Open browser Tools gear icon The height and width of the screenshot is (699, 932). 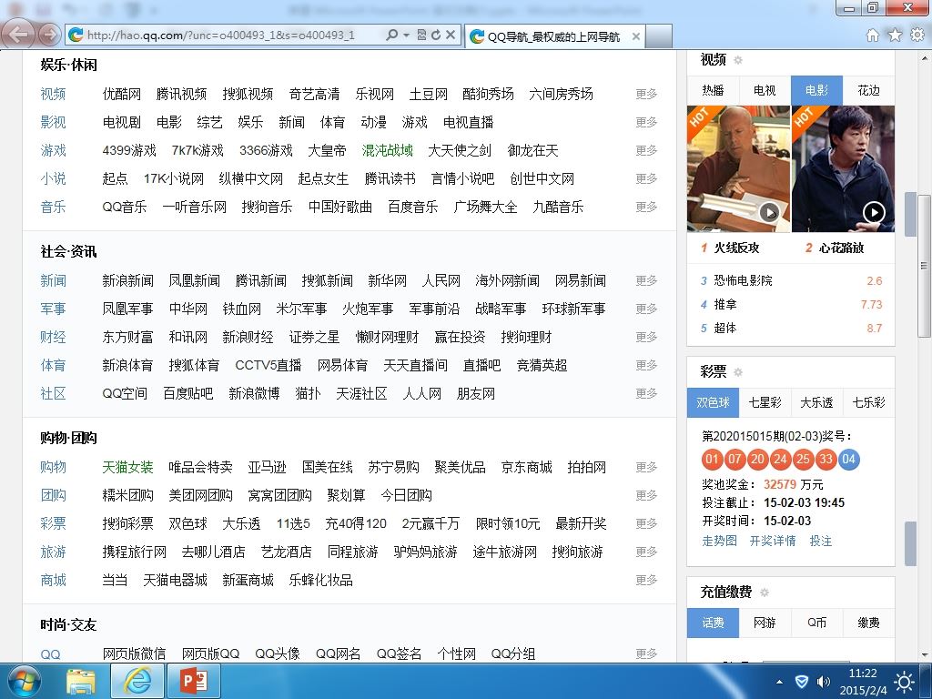917,35
